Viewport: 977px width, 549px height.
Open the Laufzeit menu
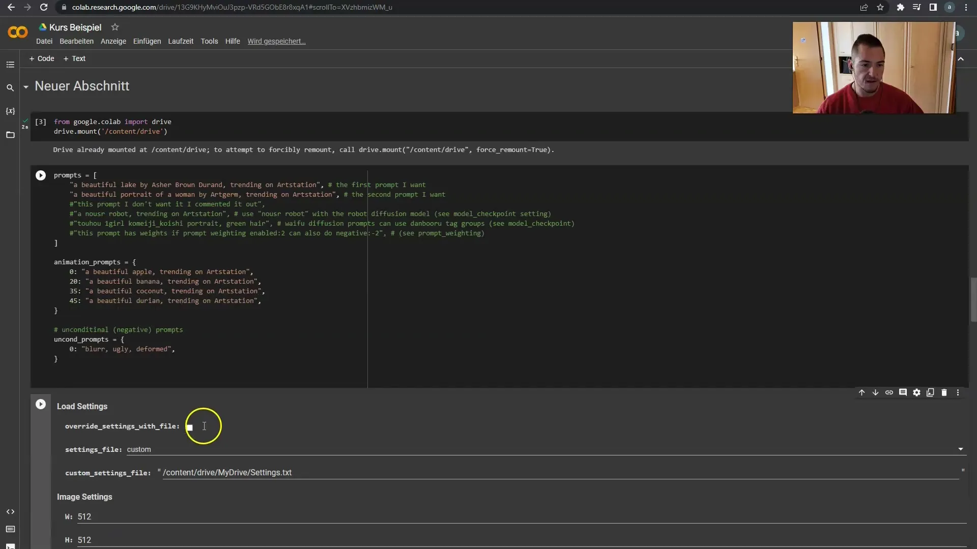click(x=181, y=41)
